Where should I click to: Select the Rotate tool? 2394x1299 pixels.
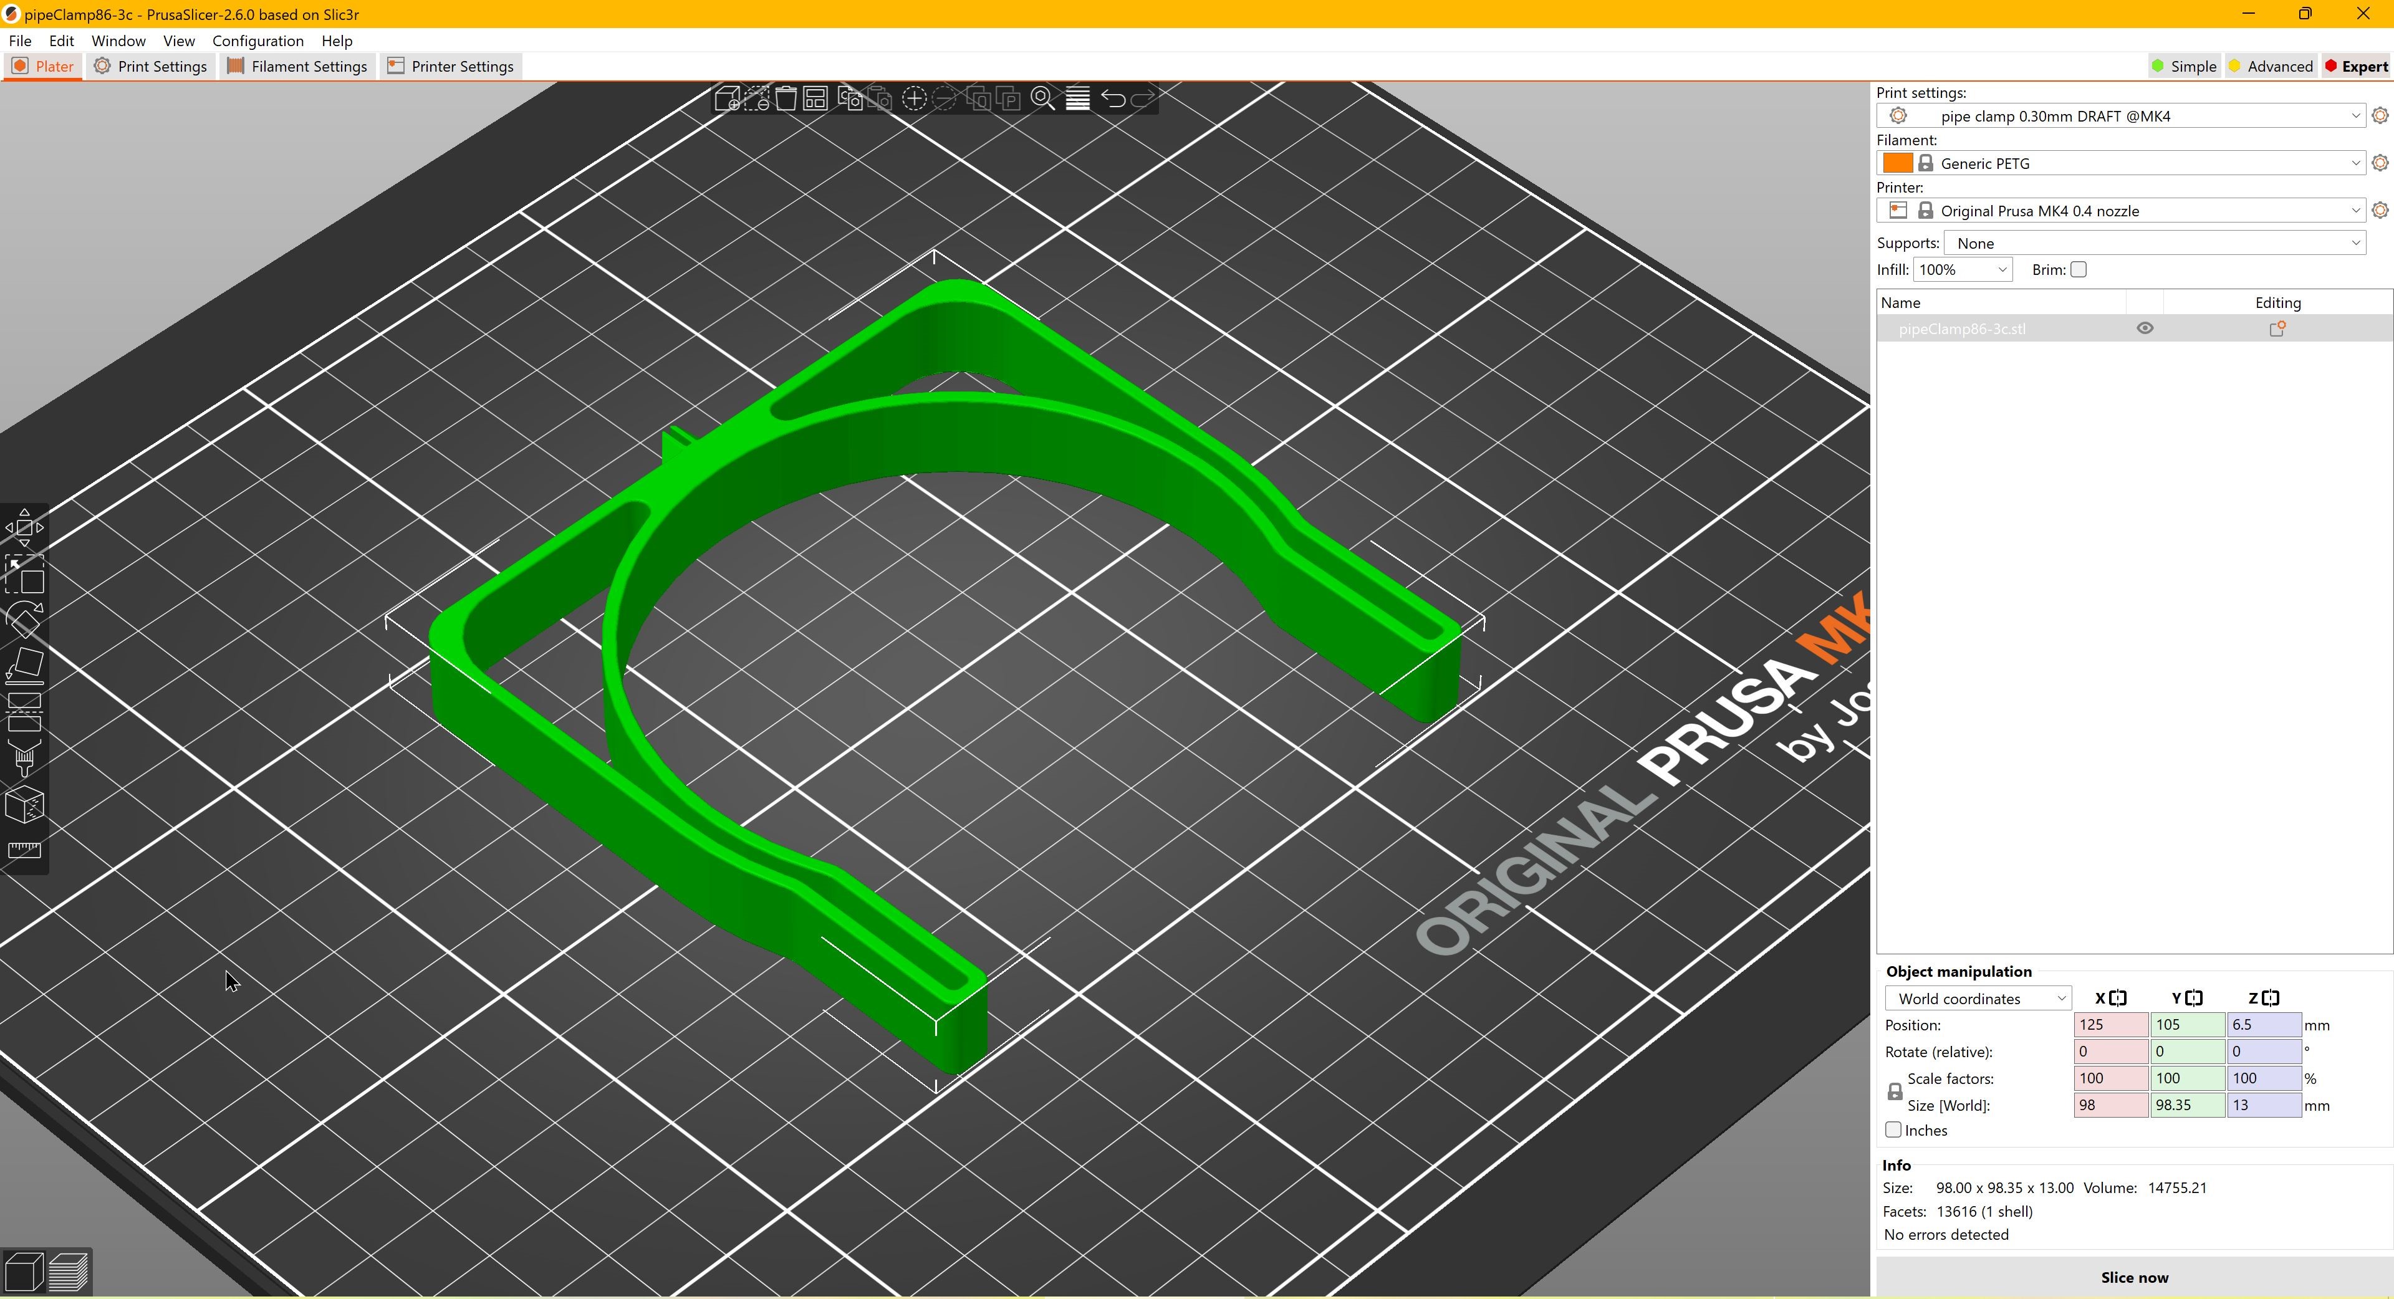click(x=24, y=620)
